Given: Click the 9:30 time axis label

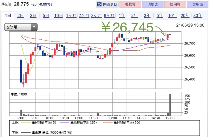Looking at the screenshot, I should (x=35, y=118).
